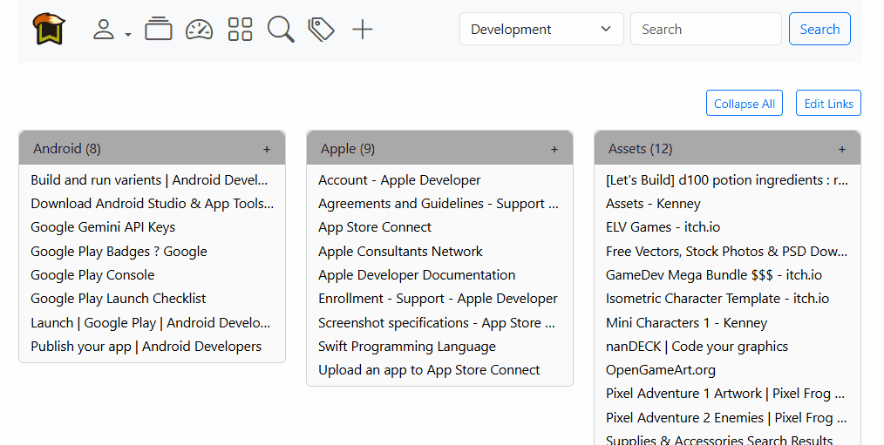Open Google Play Console link
This screenshot has height=445, width=884.
point(92,275)
